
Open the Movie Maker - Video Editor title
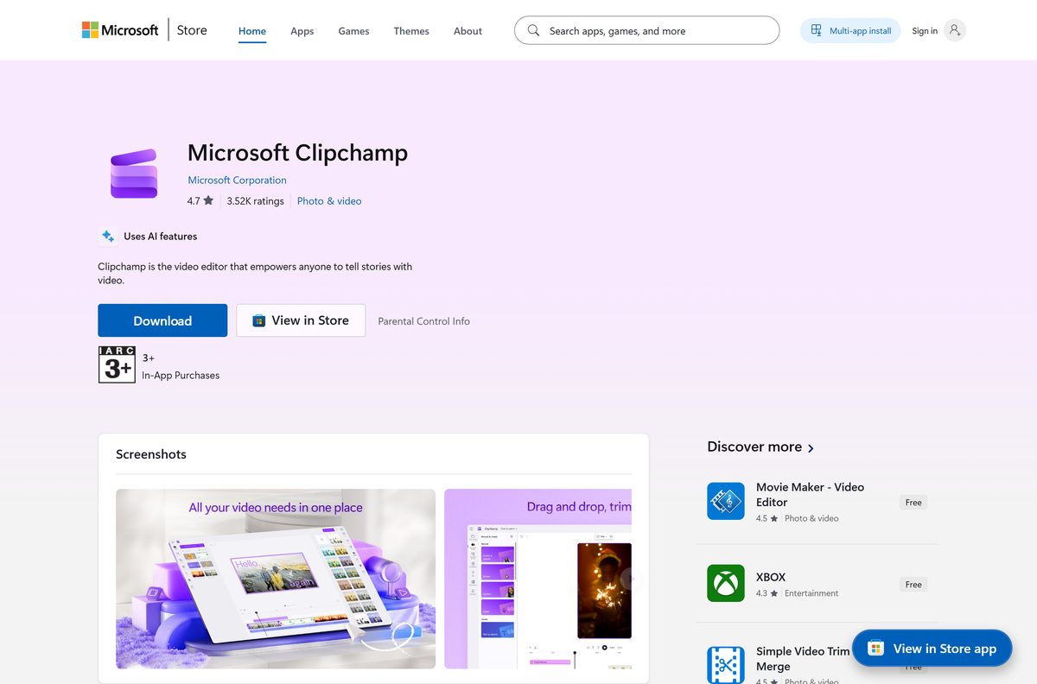(810, 494)
